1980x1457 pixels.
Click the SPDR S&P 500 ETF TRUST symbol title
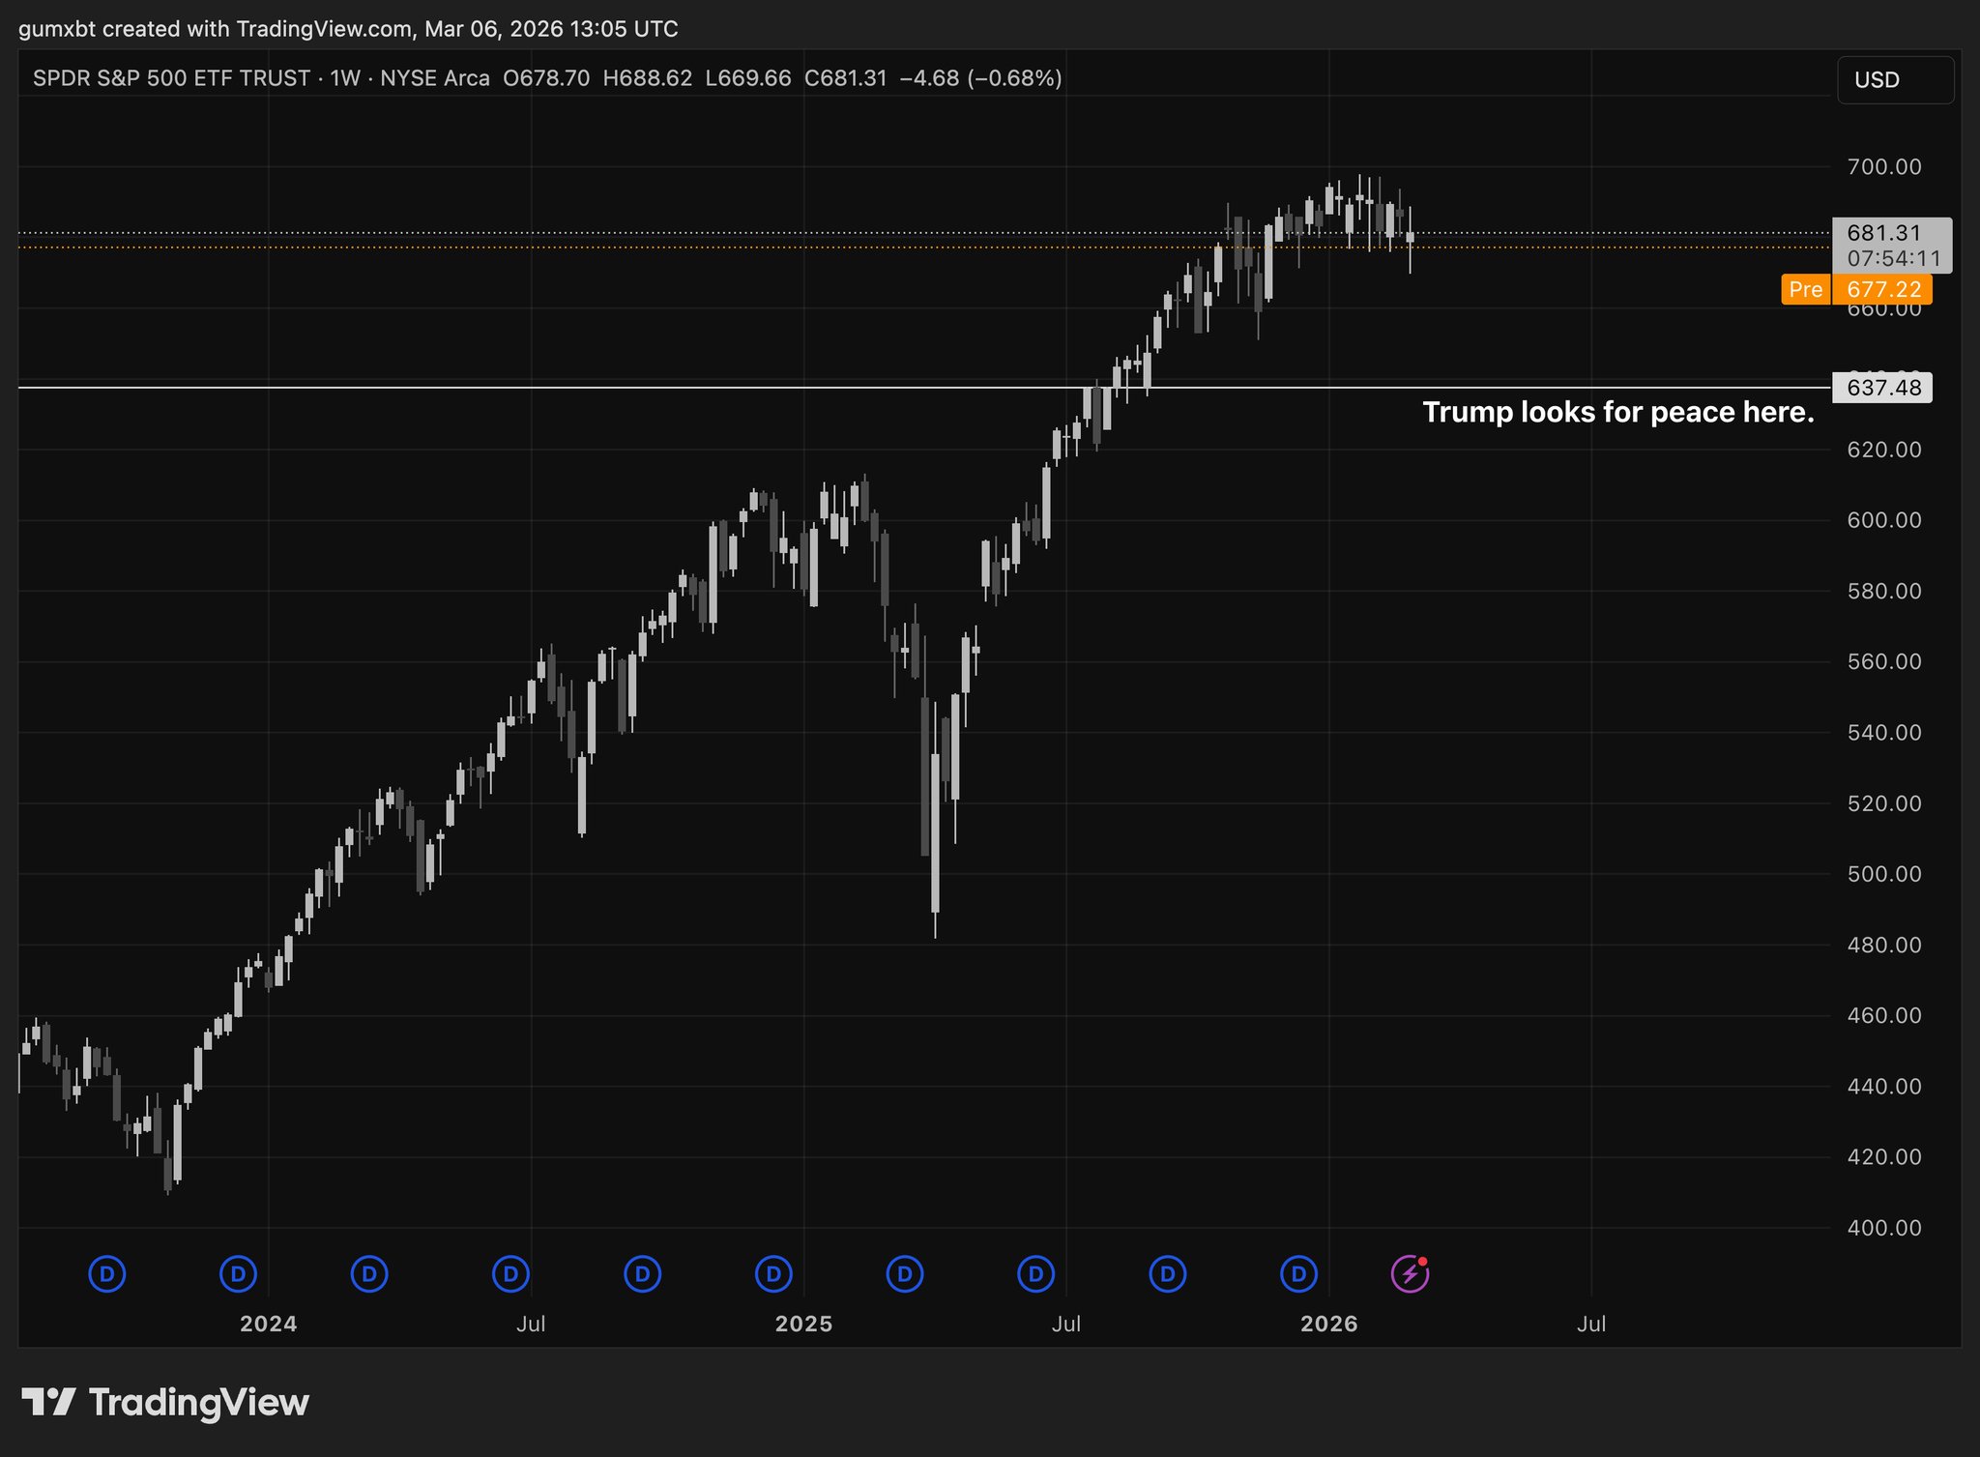(172, 78)
